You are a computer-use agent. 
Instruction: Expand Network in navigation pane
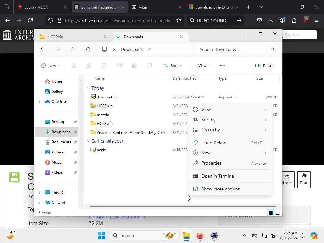point(40,203)
